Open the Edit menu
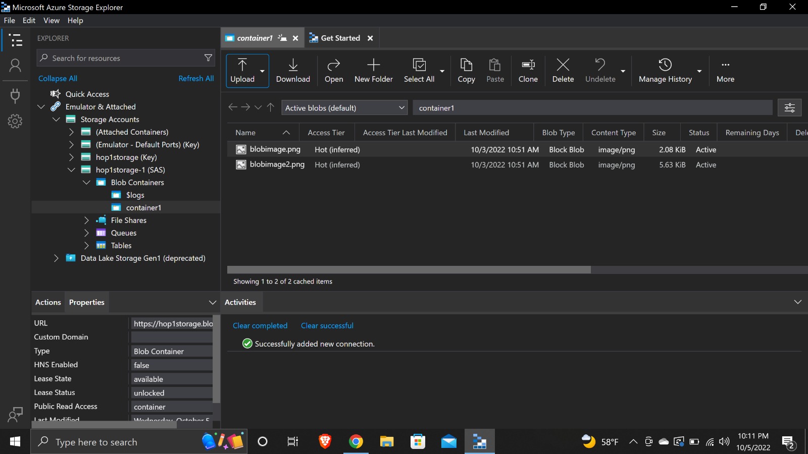This screenshot has height=454, width=808. [28, 20]
